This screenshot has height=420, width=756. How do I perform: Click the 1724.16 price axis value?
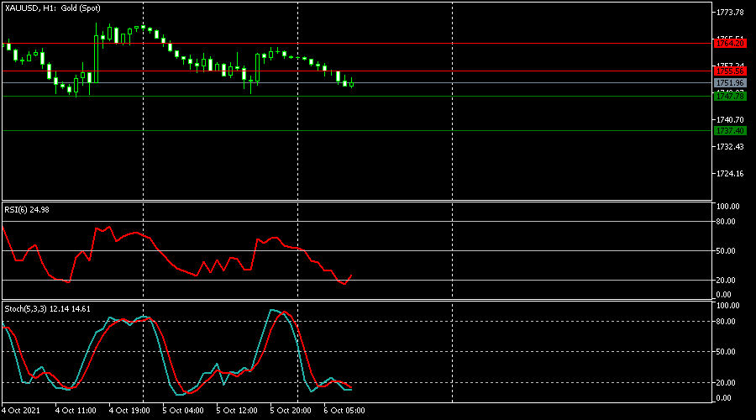point(730,174)
